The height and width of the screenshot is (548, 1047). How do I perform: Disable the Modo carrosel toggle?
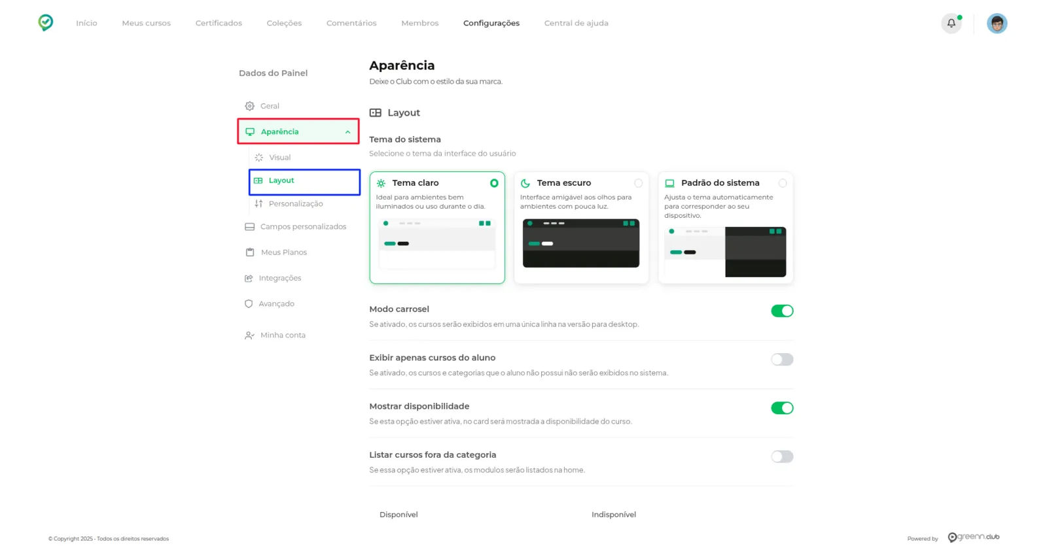click(x=782, y=311)
